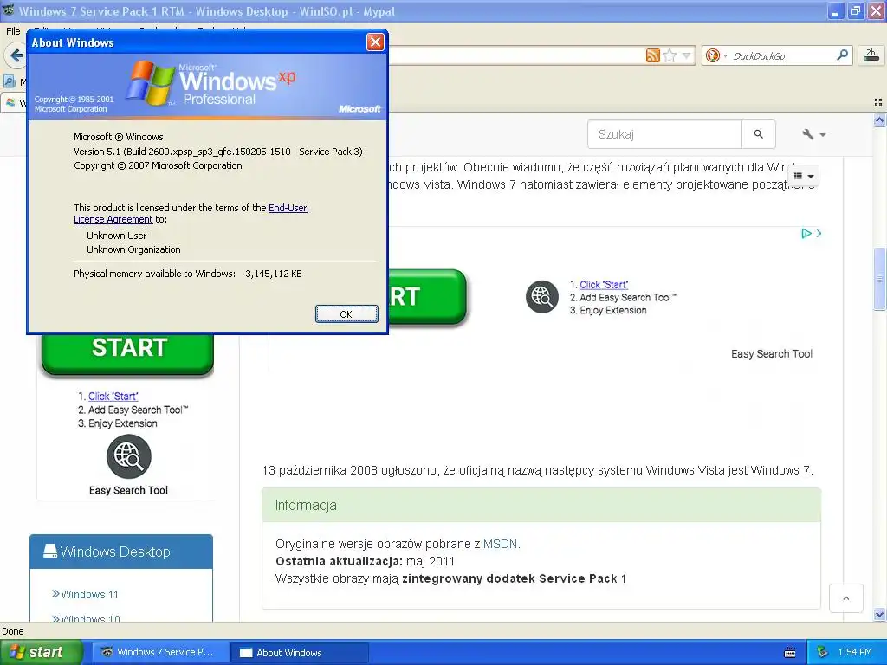This screenshot has width=887, height=665.
Task: Click the keyboard icon in taskbar
Action: (790, 653)
